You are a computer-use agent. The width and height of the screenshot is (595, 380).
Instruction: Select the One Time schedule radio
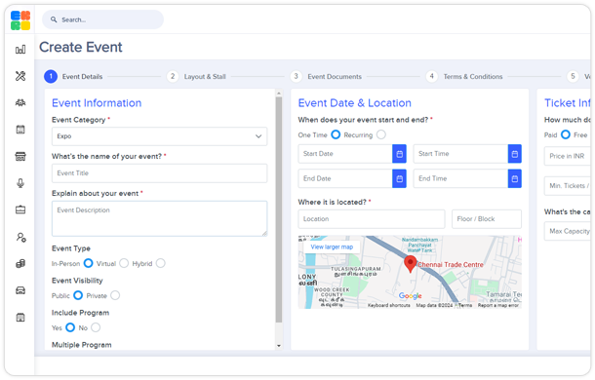[336, 134]
